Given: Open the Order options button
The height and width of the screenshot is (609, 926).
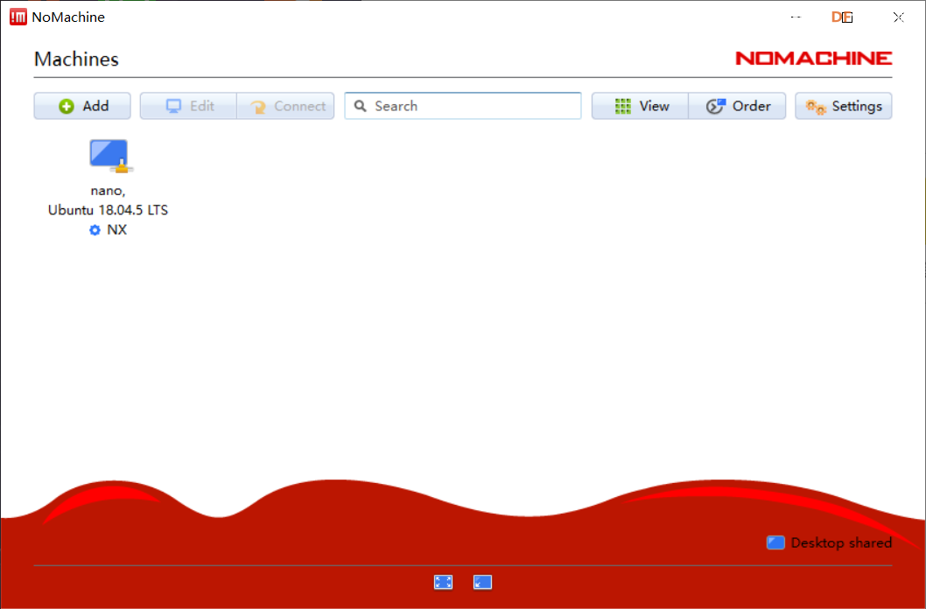Looking at the screenshot, I should 737,106.
